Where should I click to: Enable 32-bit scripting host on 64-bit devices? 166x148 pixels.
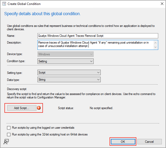9,134
